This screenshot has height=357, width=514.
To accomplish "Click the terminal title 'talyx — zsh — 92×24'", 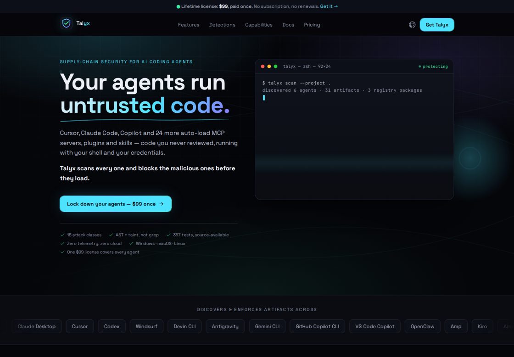I will (307, 66).
